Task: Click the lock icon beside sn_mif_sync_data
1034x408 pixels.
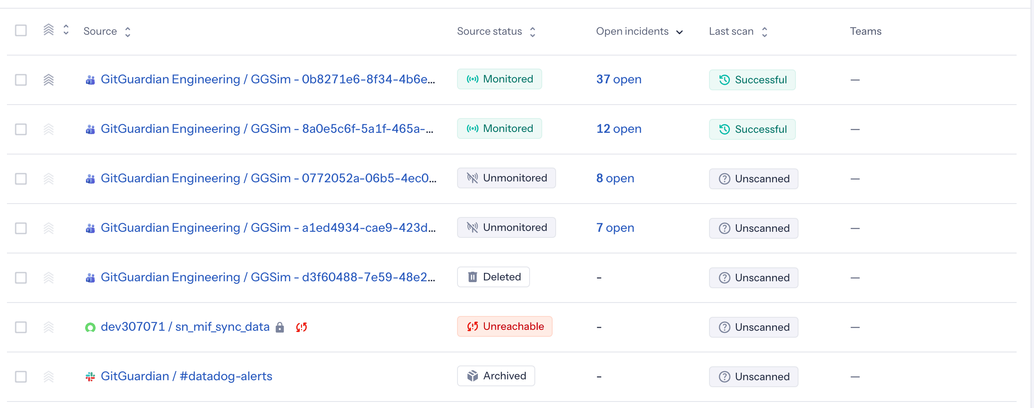Action: pyautogui.click(x=280, y=327)
